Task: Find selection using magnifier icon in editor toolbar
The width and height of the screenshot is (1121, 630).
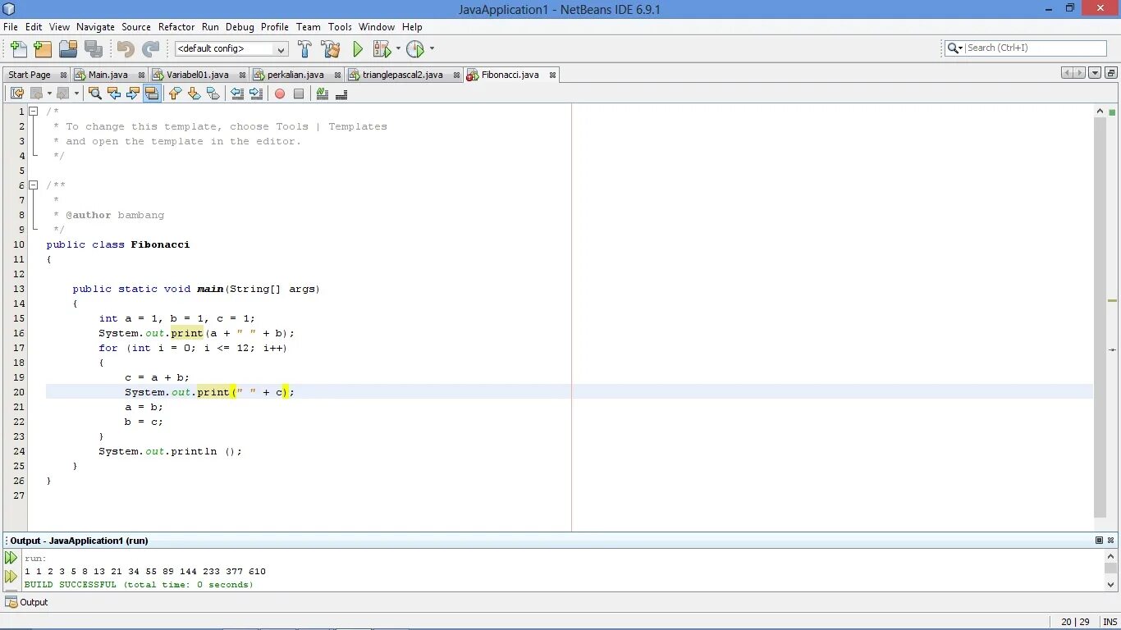Action: tap(95, 94)
